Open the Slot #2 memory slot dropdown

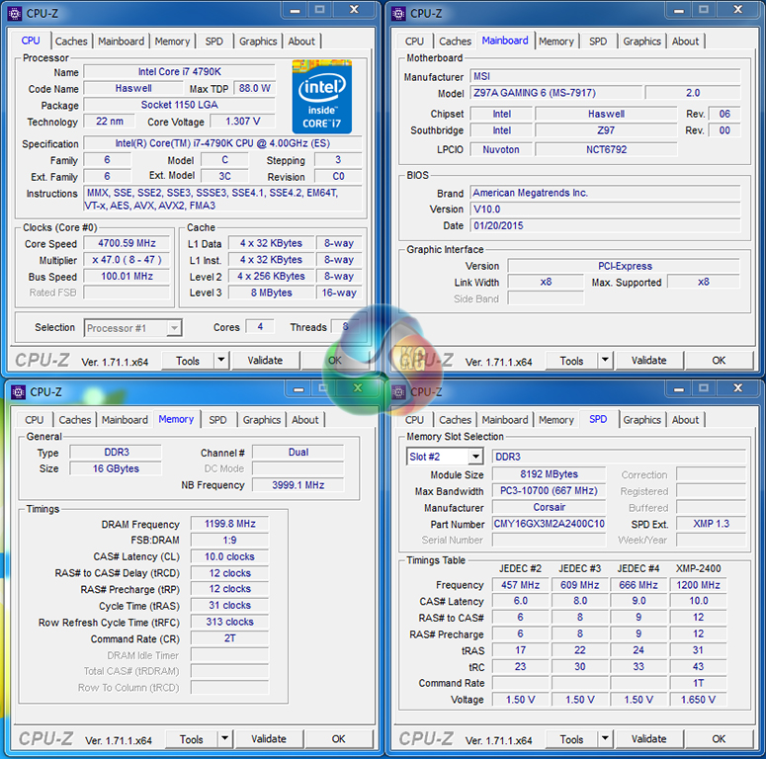[x=475, y=457]
